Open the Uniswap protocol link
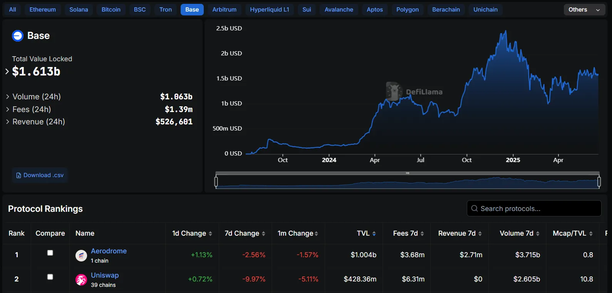Image resolution: width=612 pixels, height=293 pixels. point(105,275)
